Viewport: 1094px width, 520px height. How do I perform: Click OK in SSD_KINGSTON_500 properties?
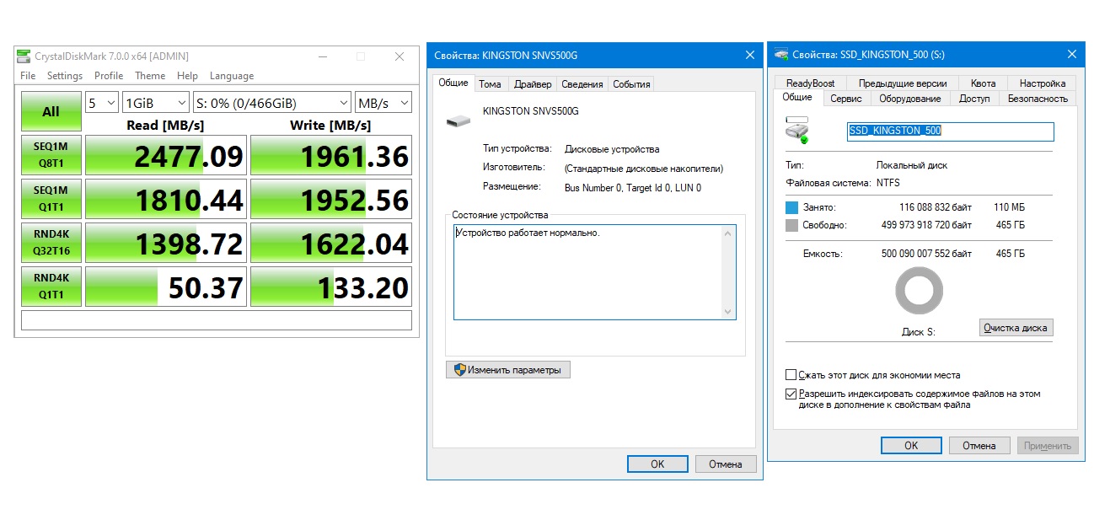(911, 445)
